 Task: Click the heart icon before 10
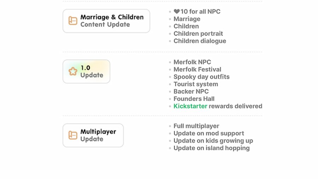[177, 12]
